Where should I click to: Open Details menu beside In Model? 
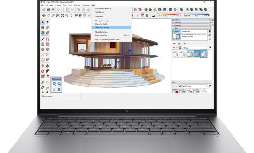coord(210,47)
